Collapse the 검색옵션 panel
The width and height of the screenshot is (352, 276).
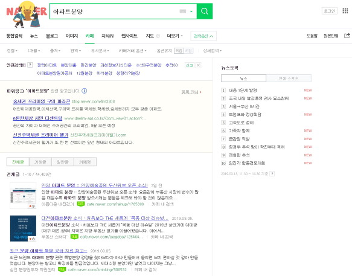[x=203, y=36]
